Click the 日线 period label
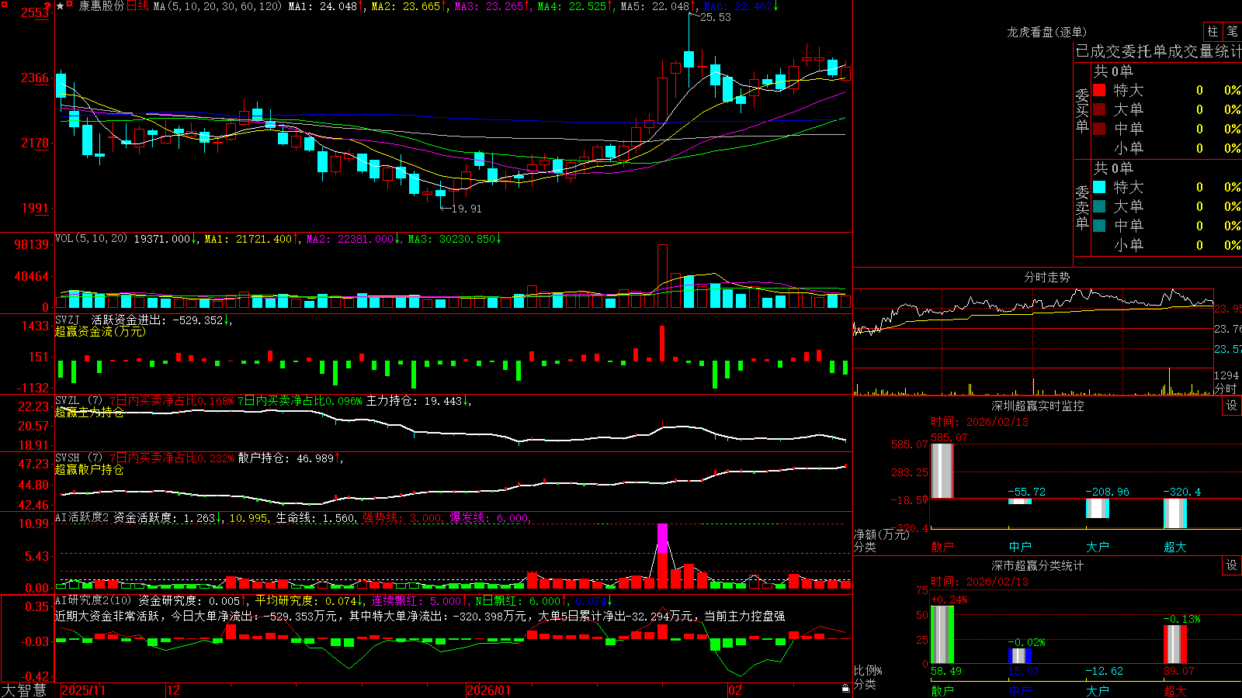The height and width of the screenshot is (698, 1242). pos(137,6)
